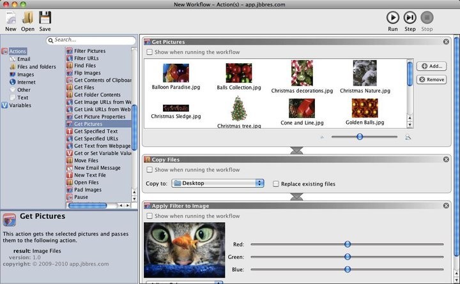Click the New workflow toolbar icon
Screen dimensions: 460x284
pyautogui.click(x=11, y=18)
